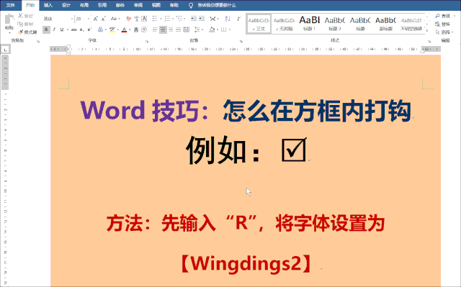This screenshot has width=461, height=287.
Task: Align text right
Action: [x=171, y=29]
